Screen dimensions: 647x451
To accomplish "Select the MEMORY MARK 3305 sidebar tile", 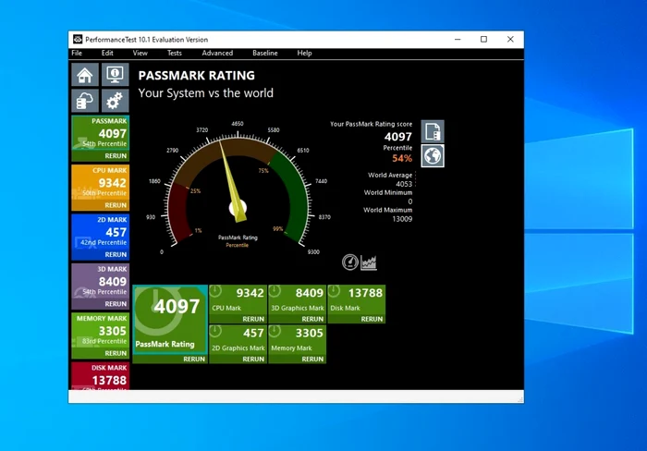I will tap(100, 331).
